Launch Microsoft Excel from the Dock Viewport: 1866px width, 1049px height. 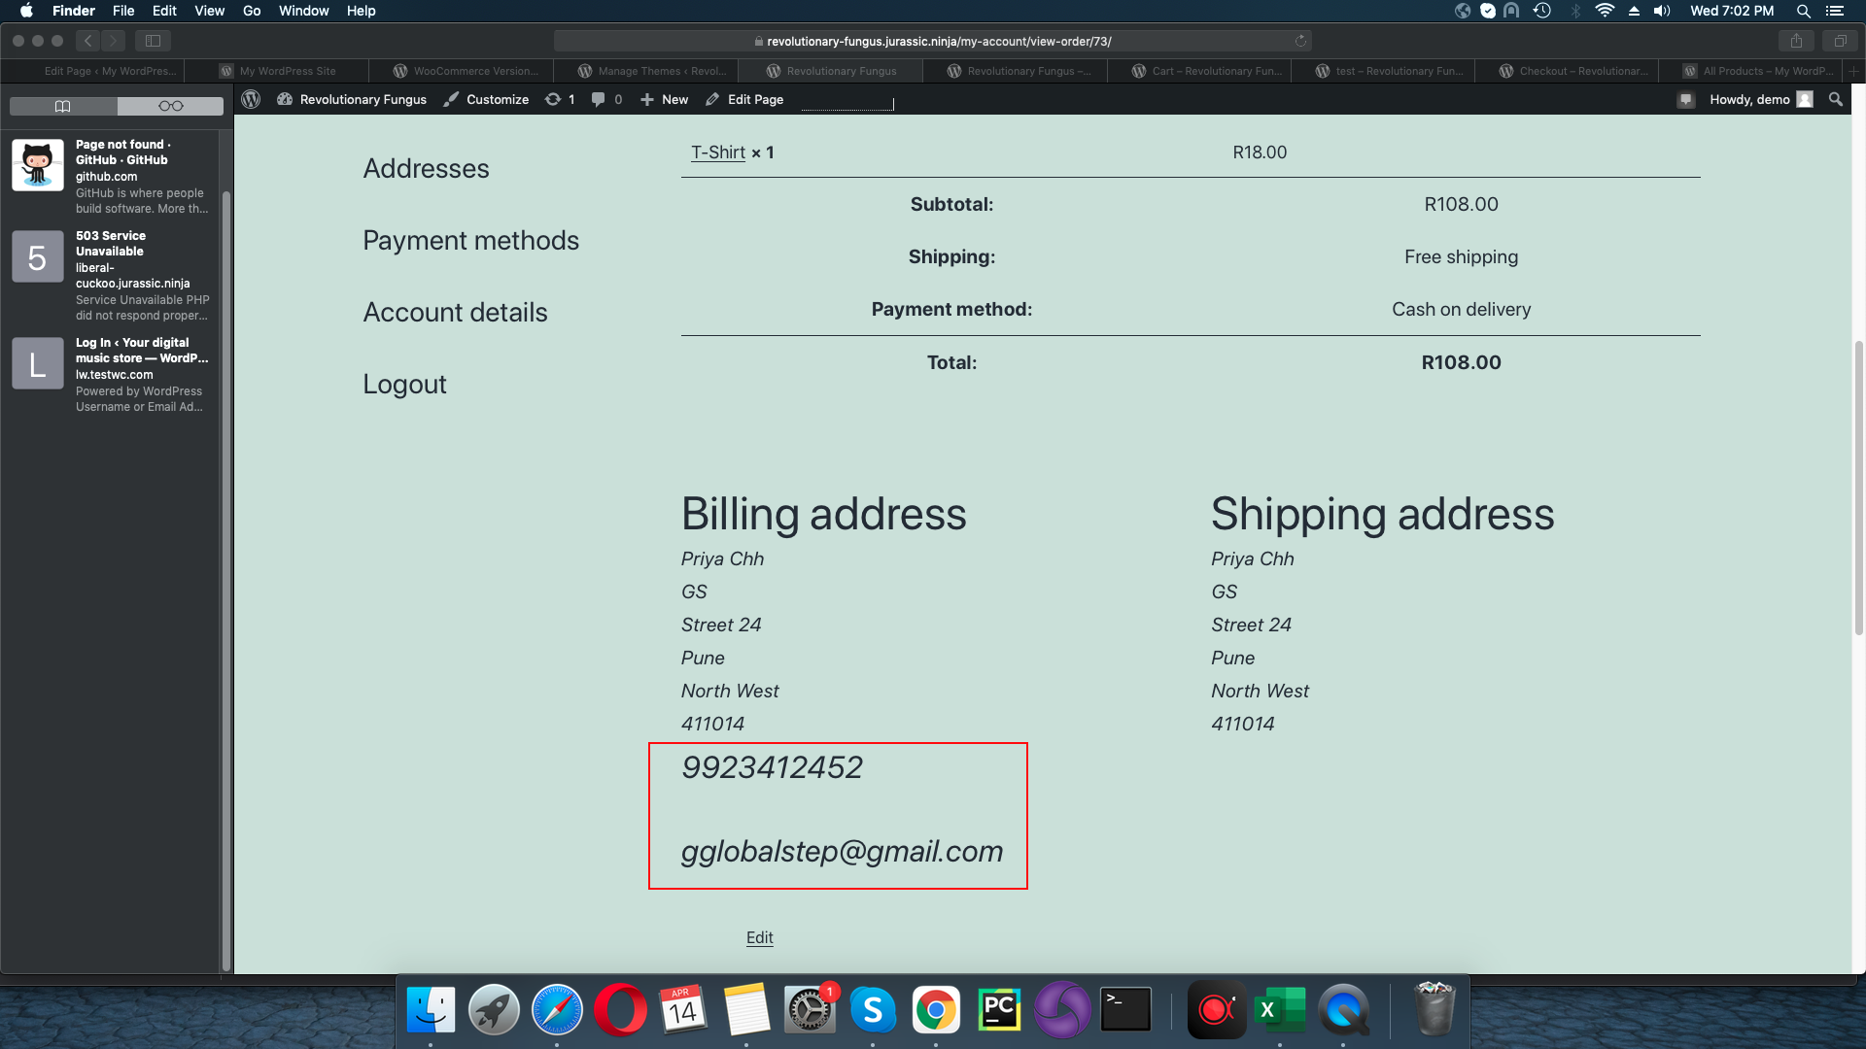coord(1281,1009)
